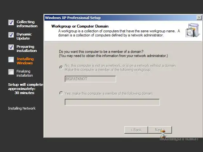Viewport: 203px width, 152px height.
Task: Click the 'Do you want this computer' question text
Action: [x=101, y=52]
